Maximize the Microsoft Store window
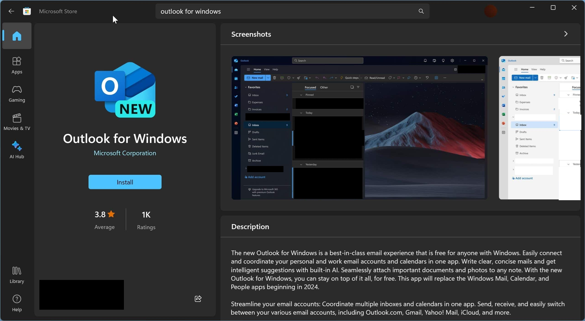 click(x=553, y=8)
